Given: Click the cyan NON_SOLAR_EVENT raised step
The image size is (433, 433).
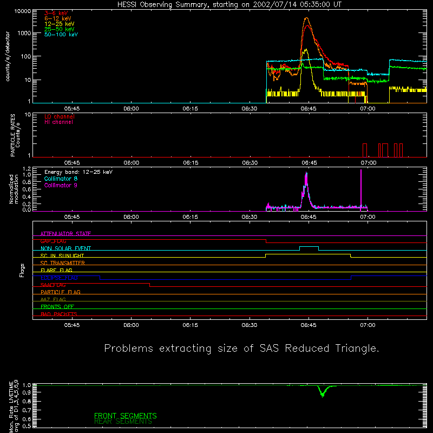Looking at the screenshot, I should [309, 247].
